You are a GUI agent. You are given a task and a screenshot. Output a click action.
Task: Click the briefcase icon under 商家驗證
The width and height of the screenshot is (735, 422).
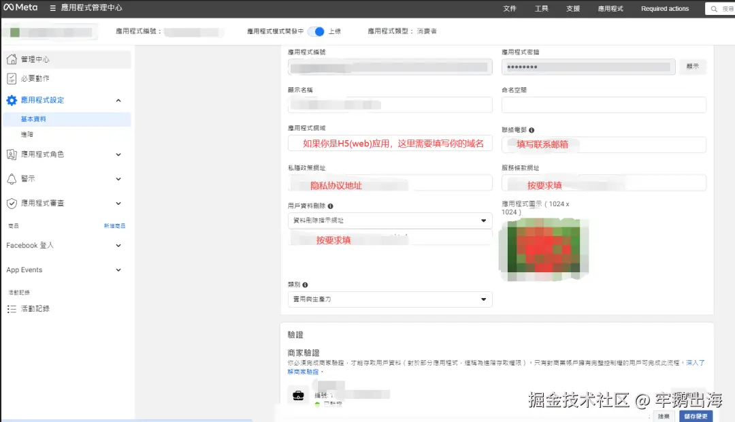click(299, 393)
